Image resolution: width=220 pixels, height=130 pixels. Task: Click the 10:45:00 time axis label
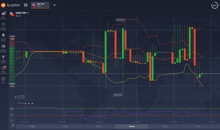pyautogui.click(x=99, y=122)
